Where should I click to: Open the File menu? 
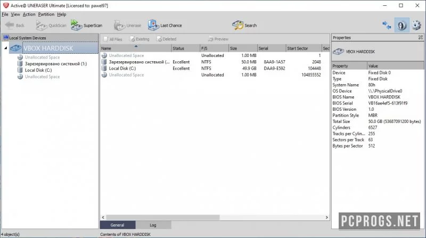[5, 14]
